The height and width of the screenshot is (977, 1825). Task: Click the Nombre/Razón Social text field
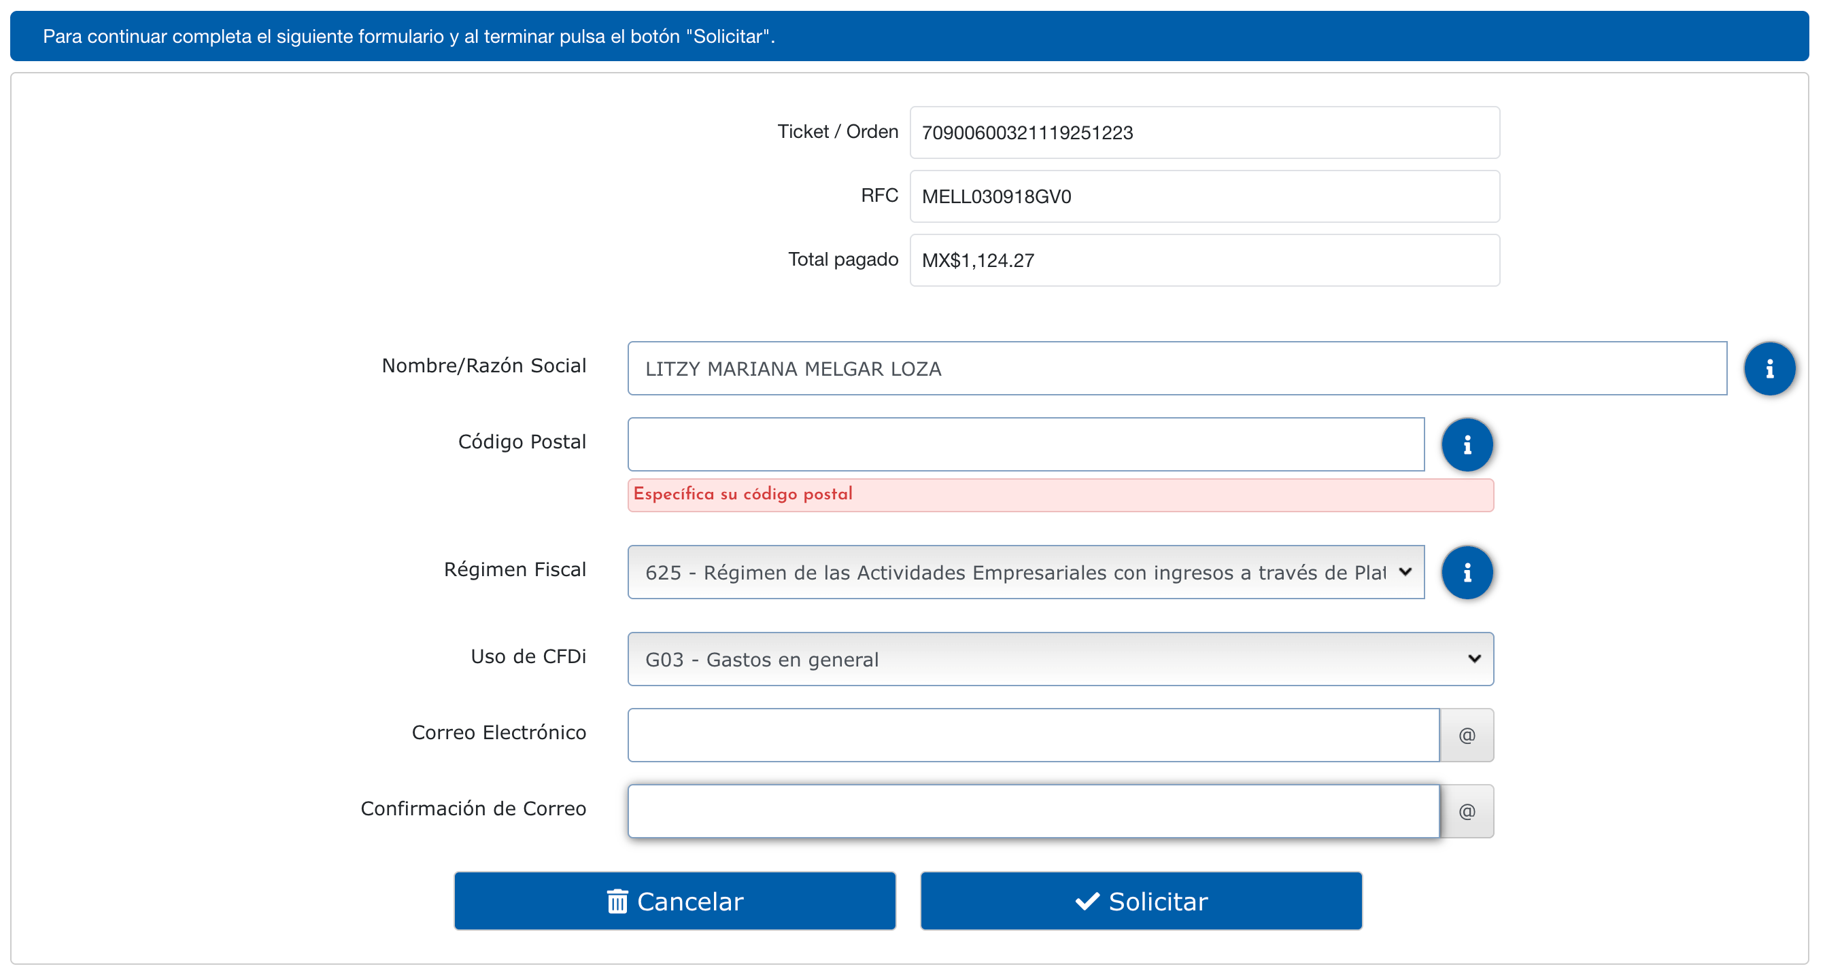[1176, 368]
